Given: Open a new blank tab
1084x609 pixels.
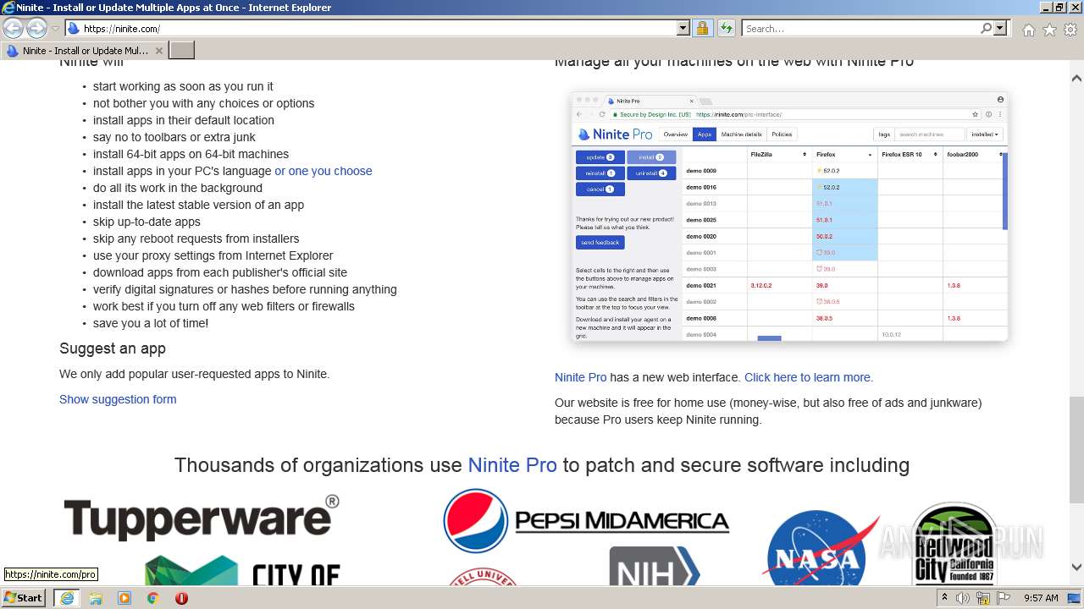Looking at the screenshot, I should (x=182, y=51).
